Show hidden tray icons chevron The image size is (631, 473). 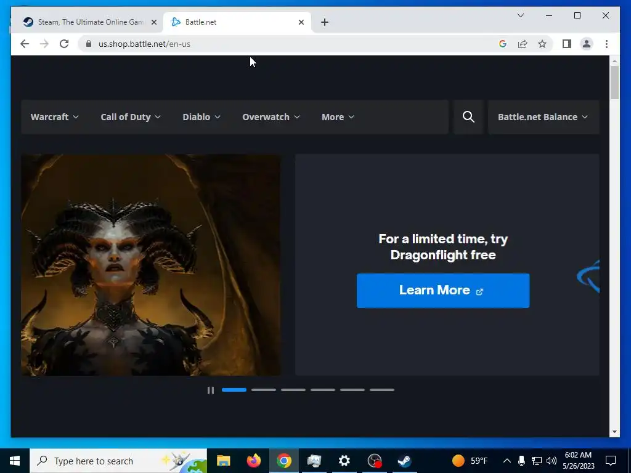[507, 461]
